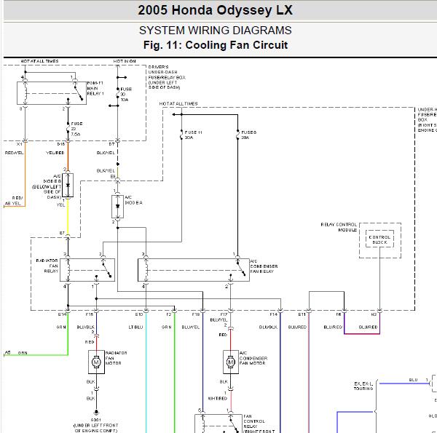Select the 'FUSE 9 20A' label
Screen dimensions: 437x433
coord(248,135)
